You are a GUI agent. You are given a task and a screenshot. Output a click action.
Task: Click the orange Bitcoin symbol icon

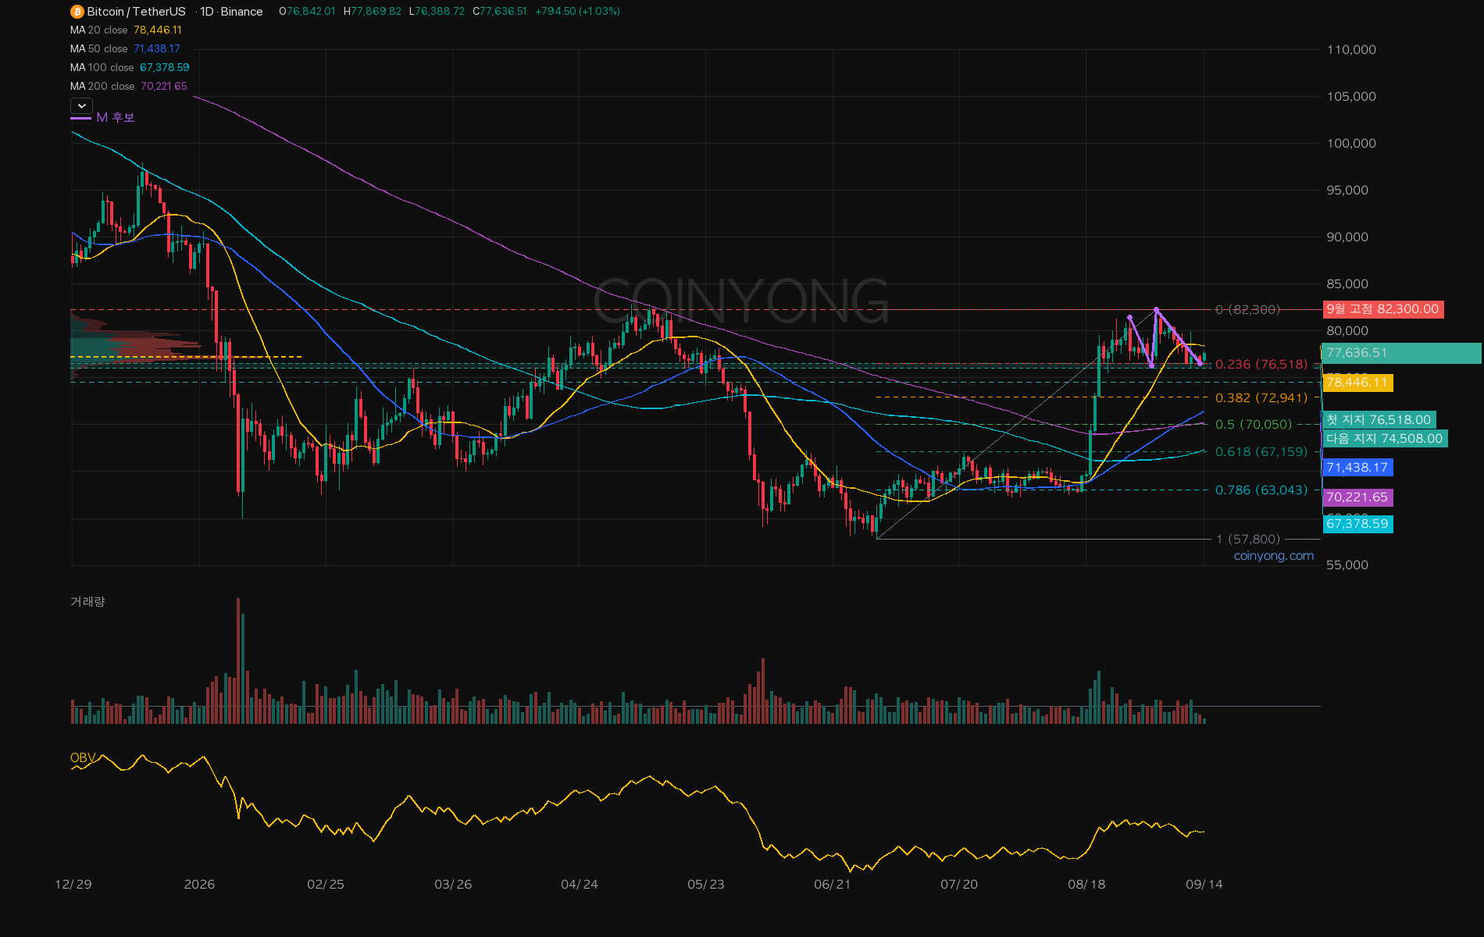click(77, 12)
